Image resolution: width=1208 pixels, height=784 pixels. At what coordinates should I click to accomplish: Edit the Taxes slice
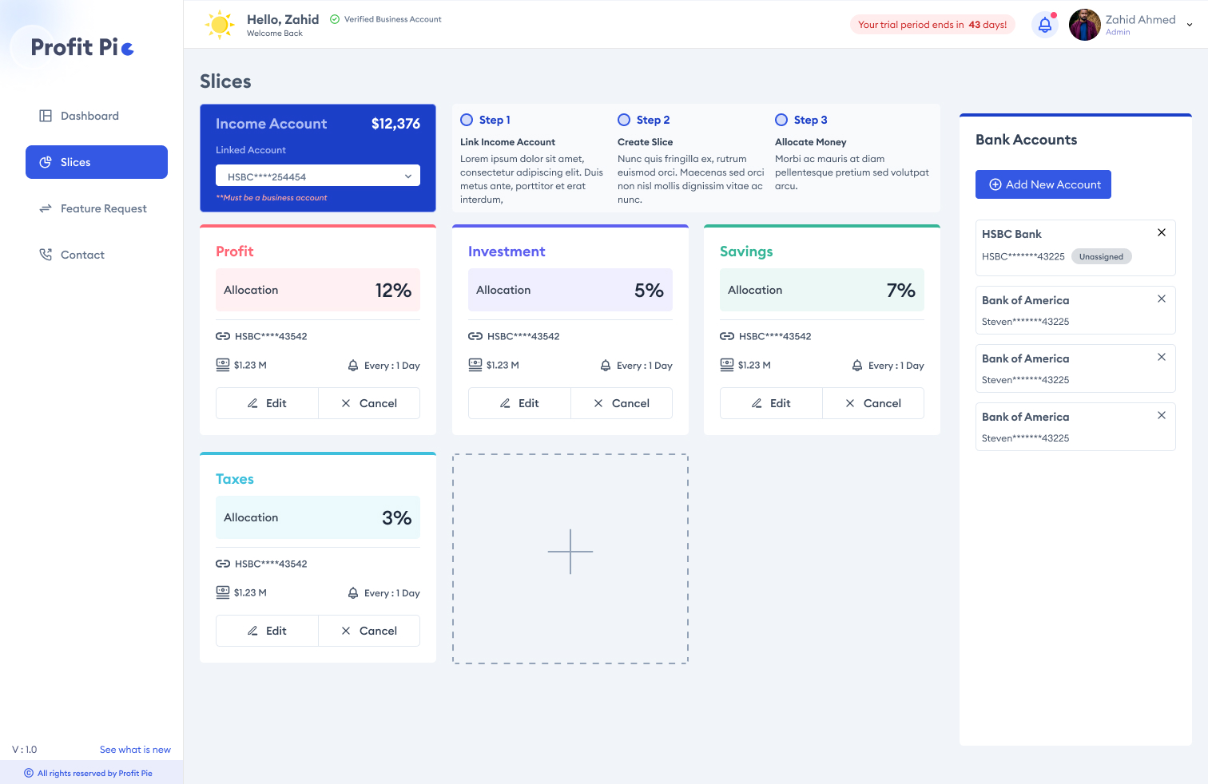coord(267,631)
